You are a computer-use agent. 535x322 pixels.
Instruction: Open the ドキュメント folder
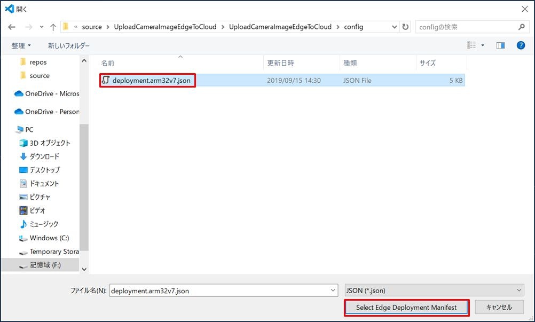(39, 184)
